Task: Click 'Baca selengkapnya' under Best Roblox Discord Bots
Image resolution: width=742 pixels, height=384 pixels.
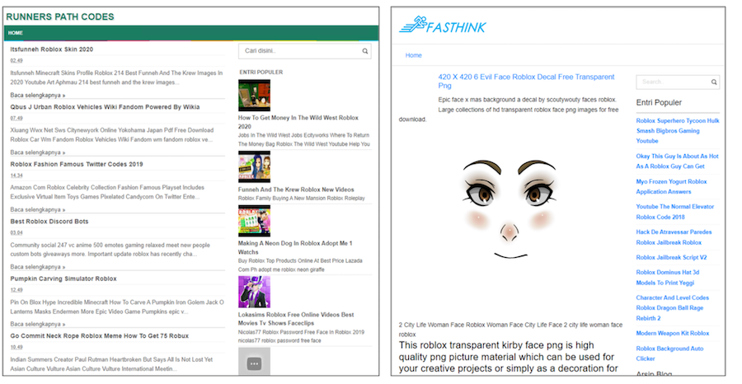Action: pos(38,267)
